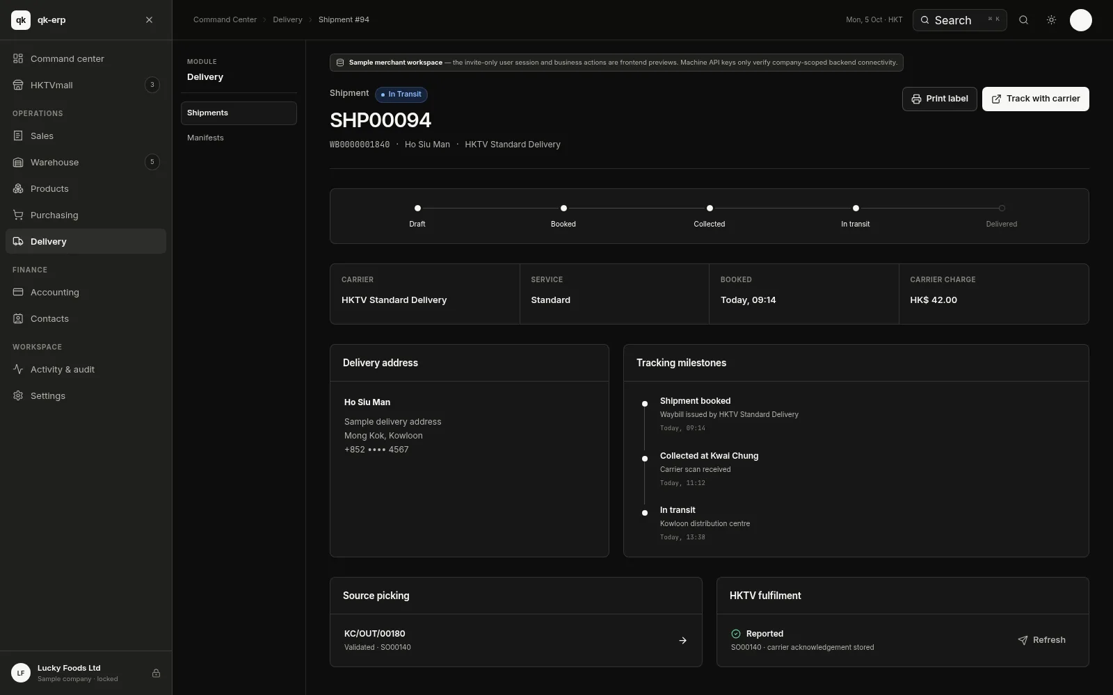Click the Accounting card icon

pos(18,292)
